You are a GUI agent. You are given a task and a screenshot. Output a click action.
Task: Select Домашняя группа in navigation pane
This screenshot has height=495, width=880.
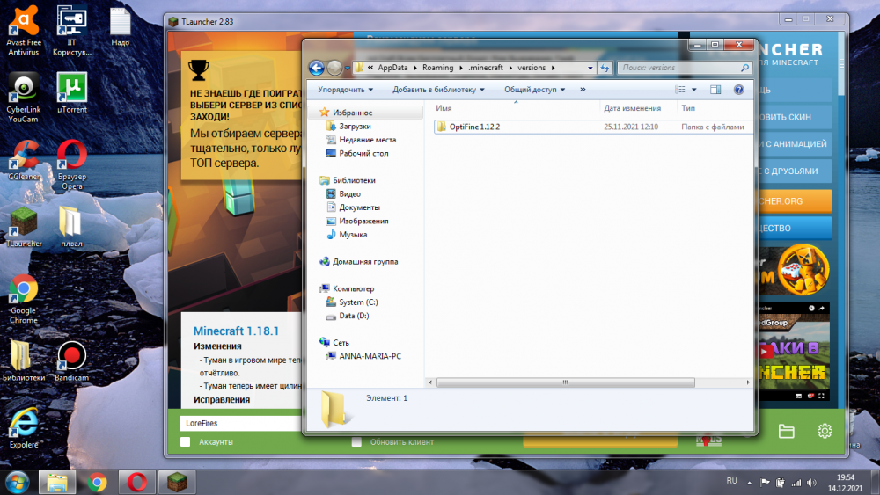pos(365,262)
